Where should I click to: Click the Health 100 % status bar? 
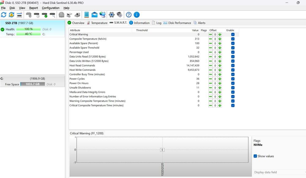pyautogui.click(x=28, y=29)
